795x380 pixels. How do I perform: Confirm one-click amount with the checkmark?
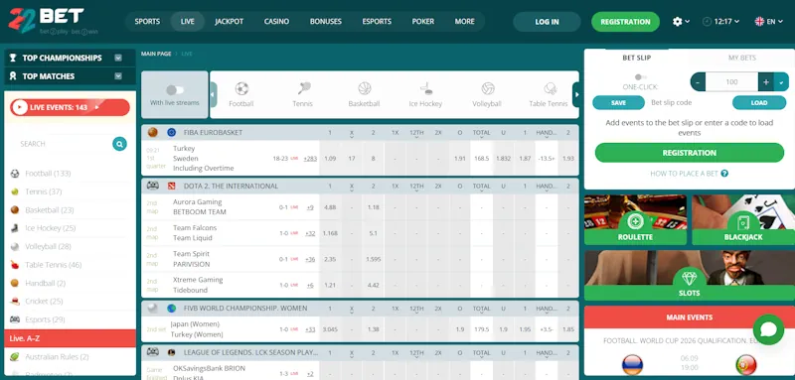pyautogui.click(x=781, y=82)
